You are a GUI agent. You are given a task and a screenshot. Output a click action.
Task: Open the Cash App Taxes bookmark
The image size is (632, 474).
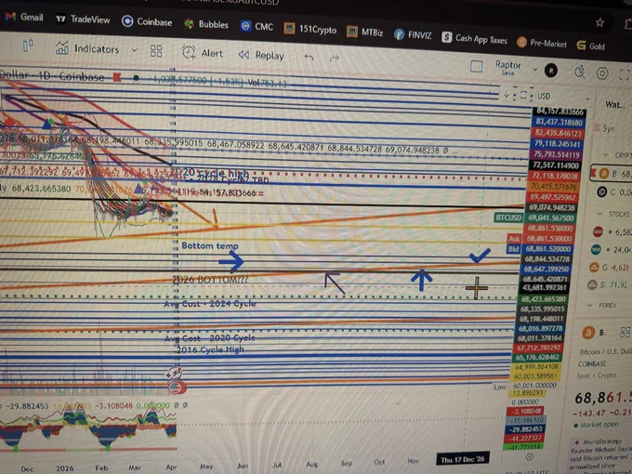click(x=474, y=38)
